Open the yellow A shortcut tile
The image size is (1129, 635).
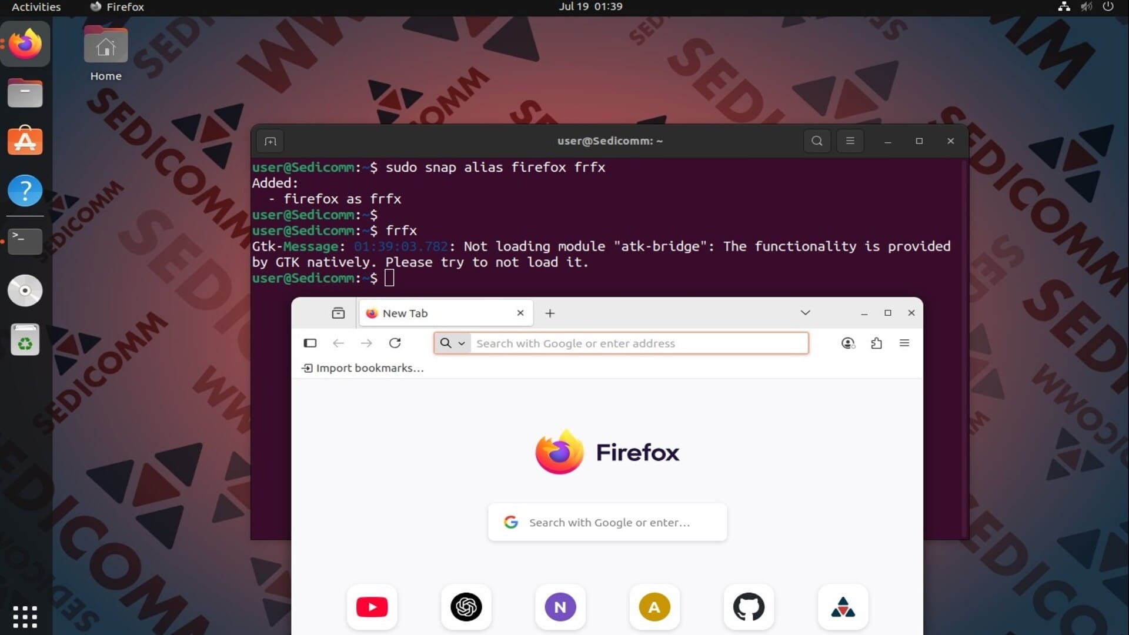[x=654, y=607]
